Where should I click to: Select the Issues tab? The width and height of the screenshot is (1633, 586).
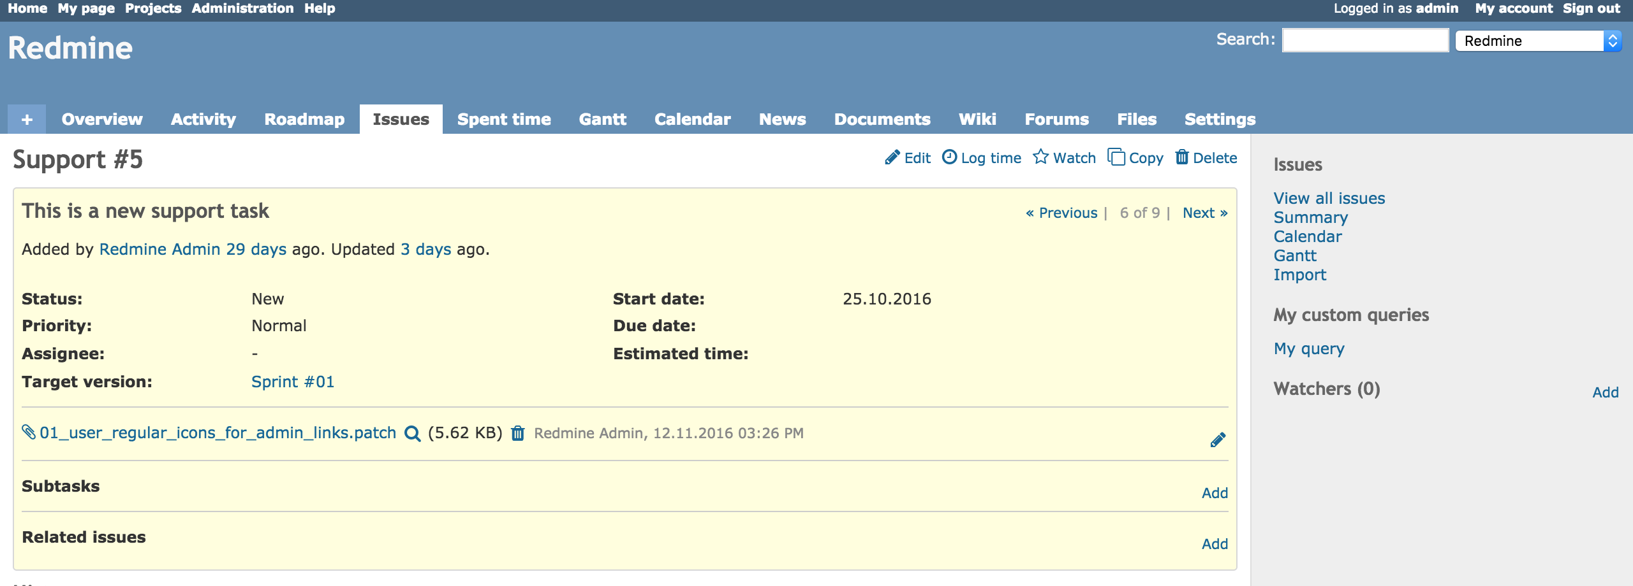click(x=401, y=119)
